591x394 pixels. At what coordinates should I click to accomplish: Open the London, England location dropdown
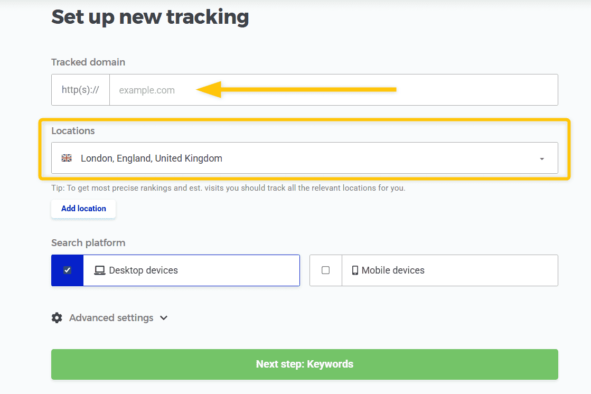[x=304, y=158]
